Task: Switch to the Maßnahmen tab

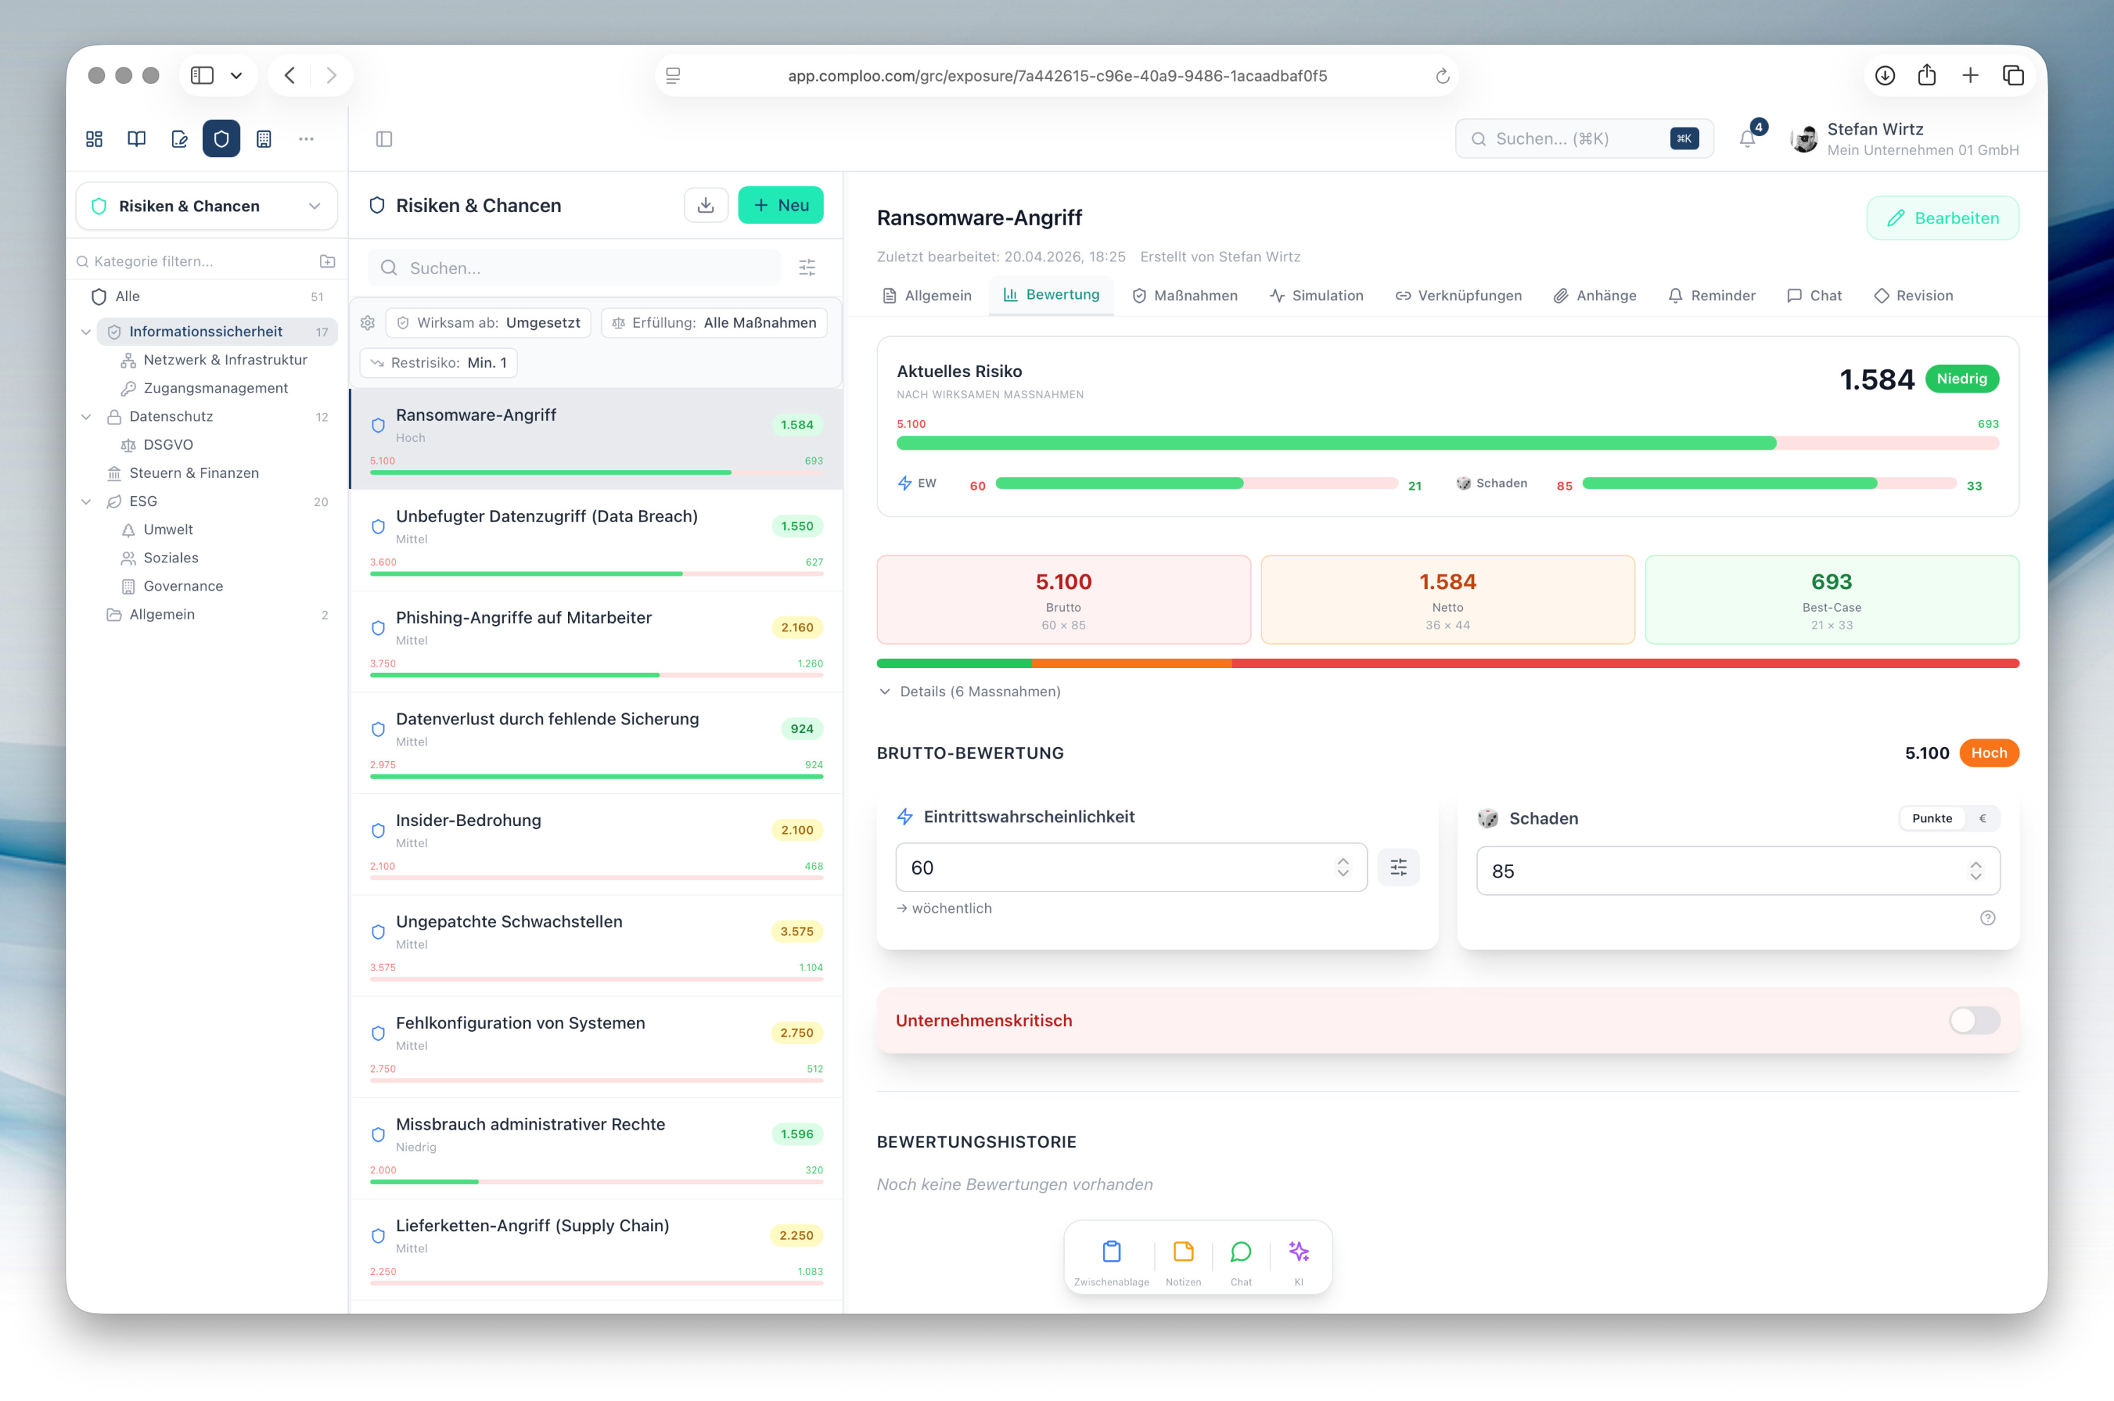Action: (1185, 296)
